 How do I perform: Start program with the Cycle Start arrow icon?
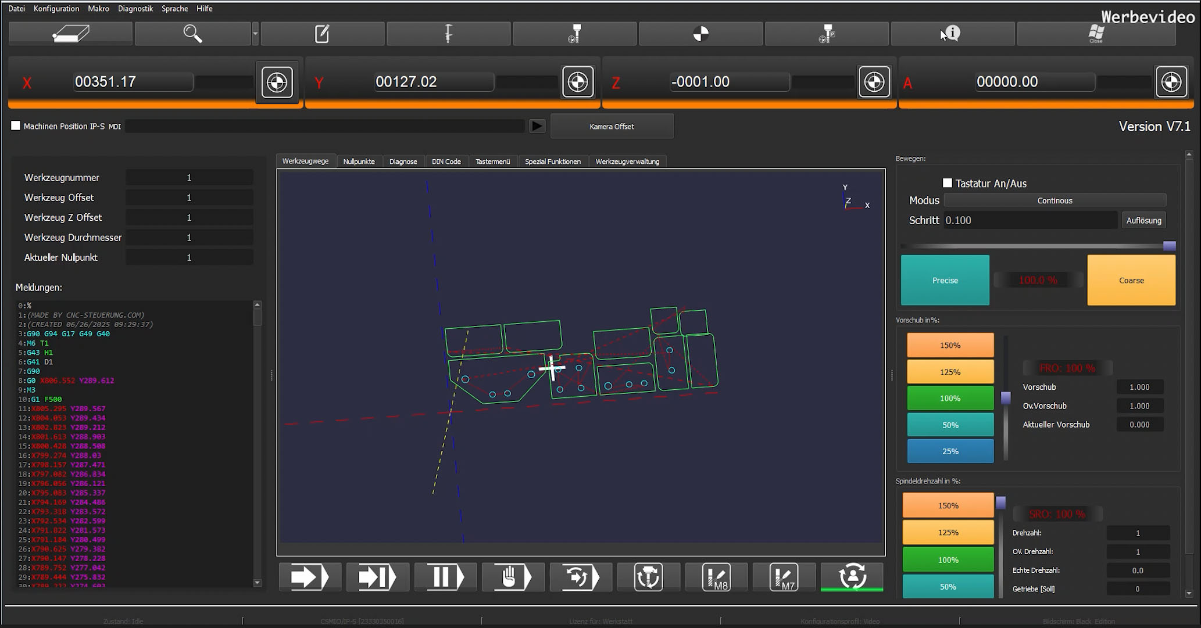[x=310, y=577]
